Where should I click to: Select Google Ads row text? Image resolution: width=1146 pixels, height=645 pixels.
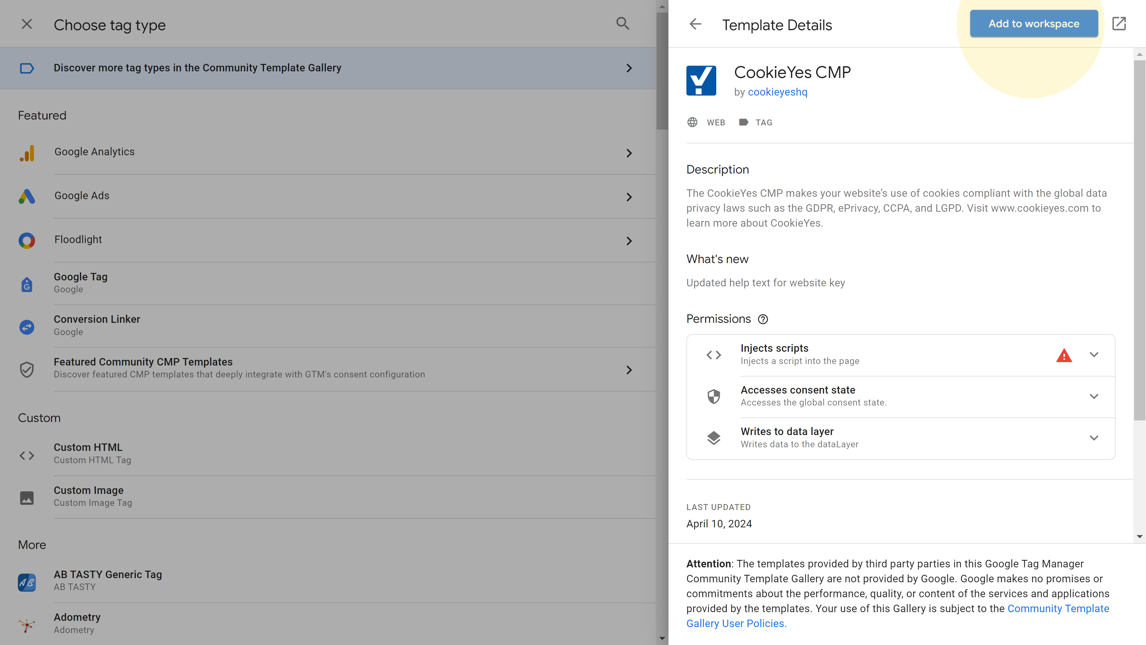tap(82, 196)
